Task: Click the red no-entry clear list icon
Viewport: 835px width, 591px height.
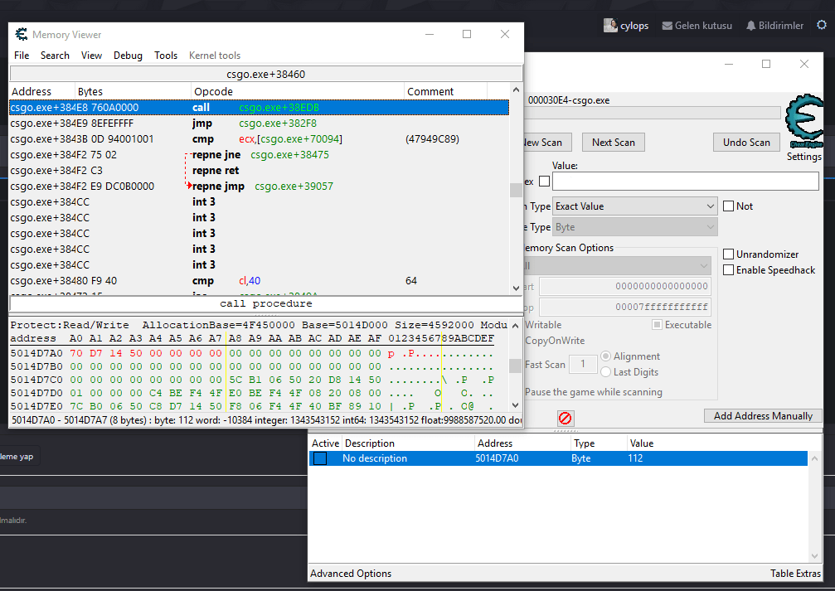Action: coord(565,418)
